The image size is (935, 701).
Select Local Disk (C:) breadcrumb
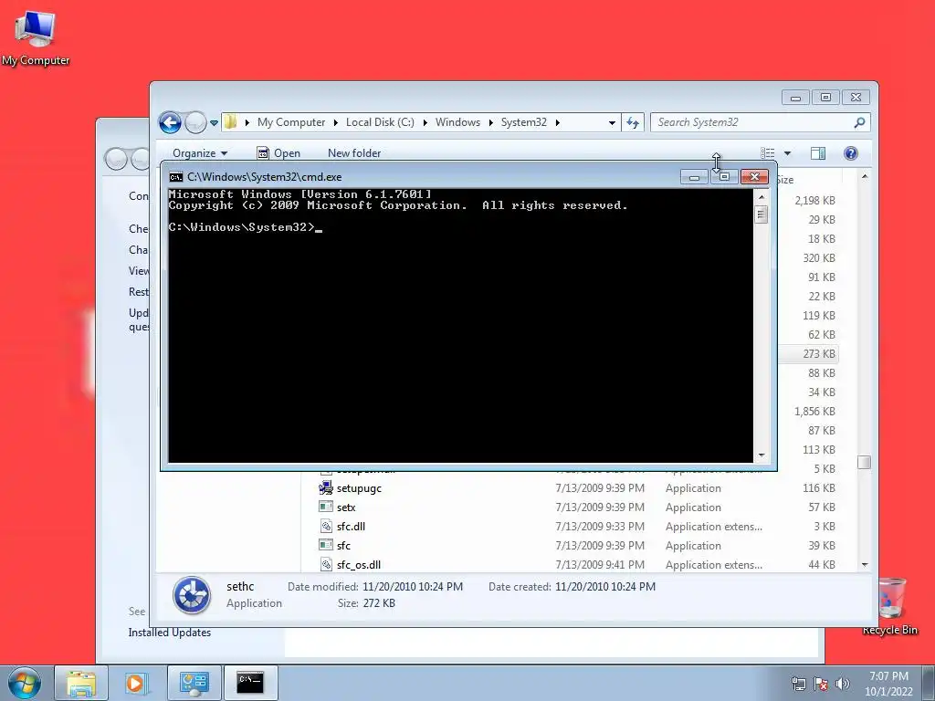pyautogui.click(x=380, y=122)
